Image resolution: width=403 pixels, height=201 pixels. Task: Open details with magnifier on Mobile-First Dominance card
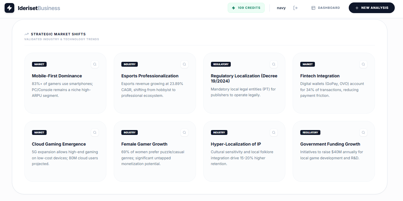click(95, 64)
